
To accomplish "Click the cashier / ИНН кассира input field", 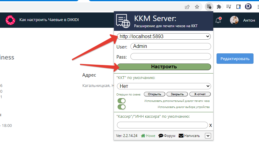I will (x=162, y=125).
